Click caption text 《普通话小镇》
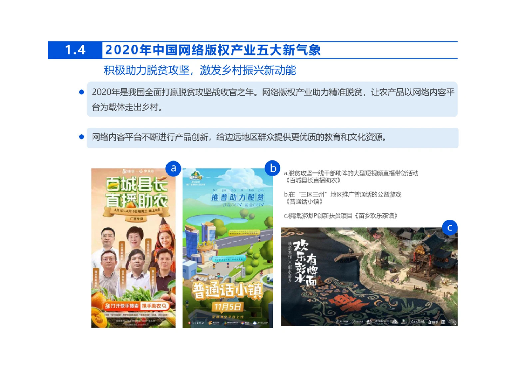Screen dimensions: 523x369 click(306, 202)
